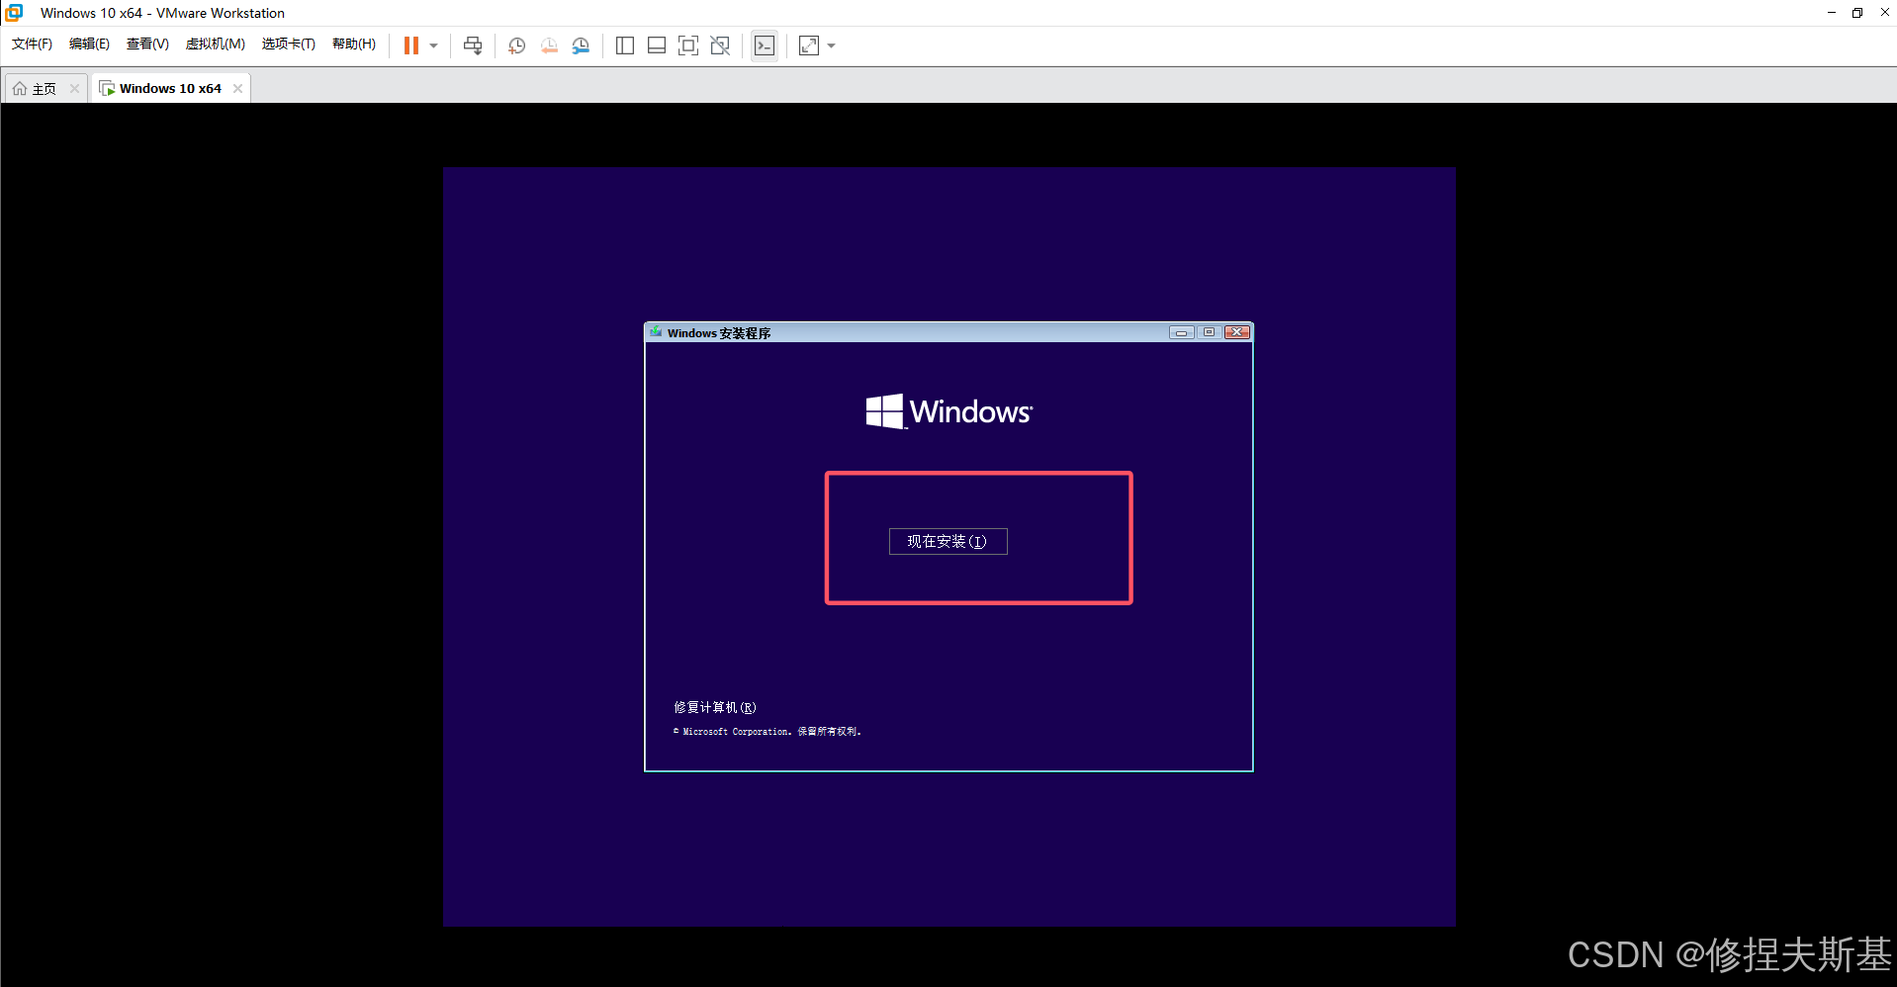Click the stretch guest display icon
The image size is (1897, 987).
click(809, 45)
